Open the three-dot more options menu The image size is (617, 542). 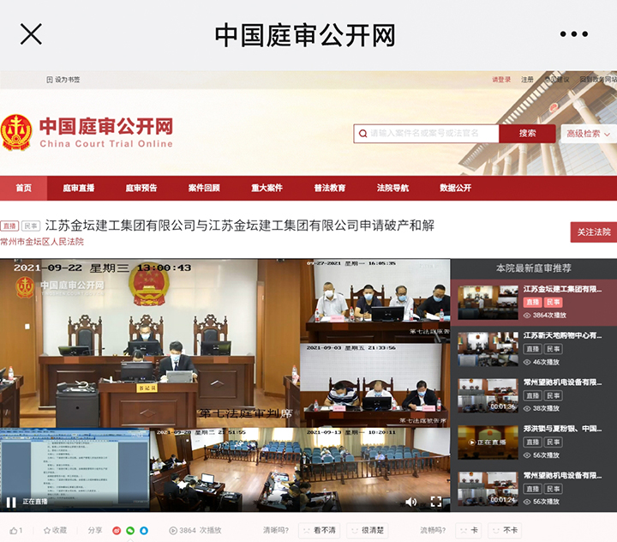573,34
